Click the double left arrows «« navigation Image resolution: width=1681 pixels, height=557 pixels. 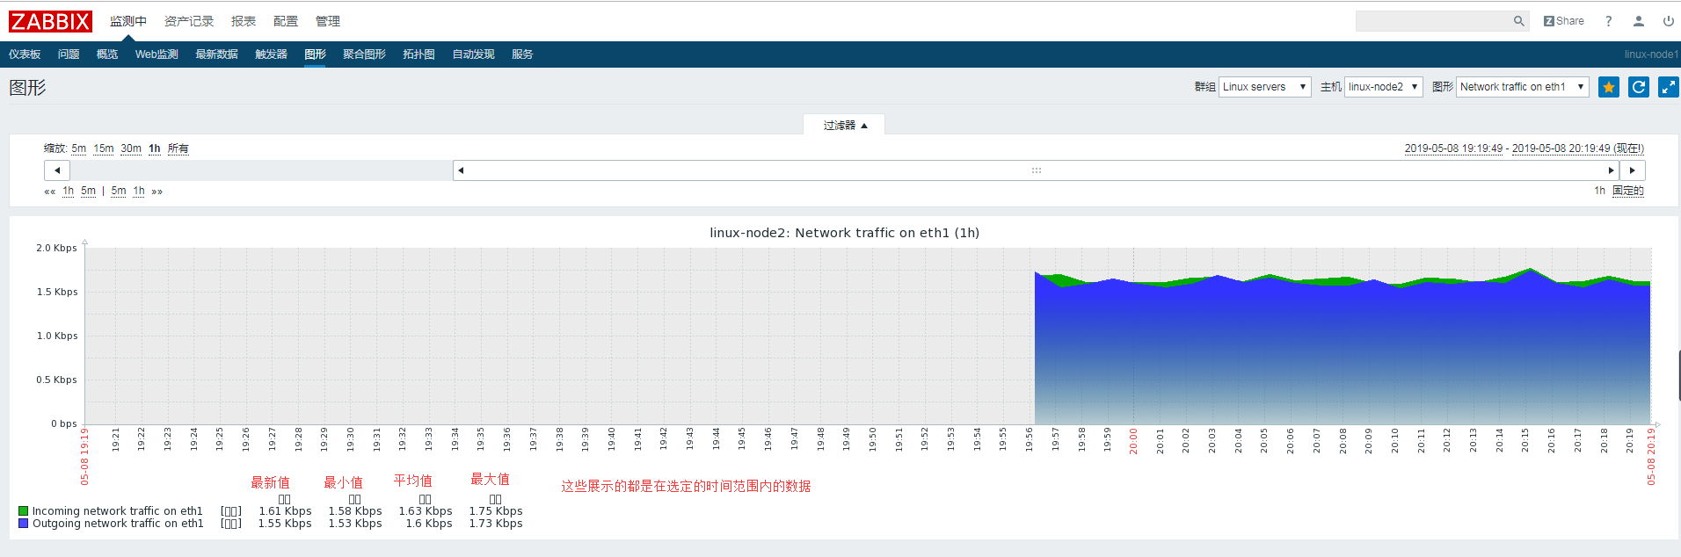point(50,192)
